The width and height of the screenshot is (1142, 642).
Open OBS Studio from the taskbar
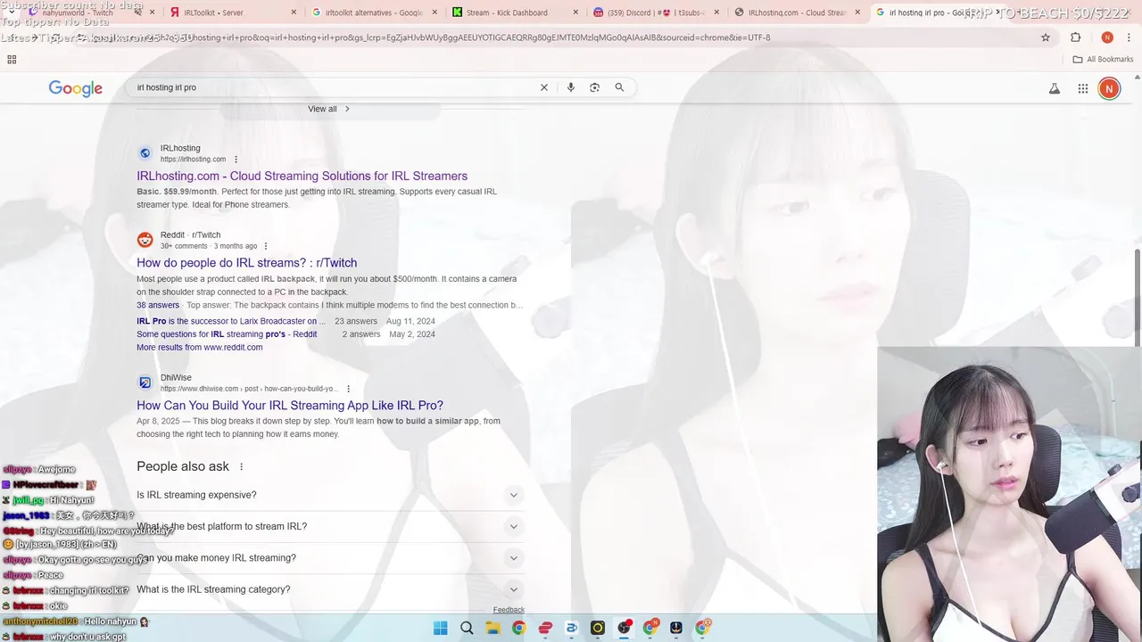(x=624, y=628)
